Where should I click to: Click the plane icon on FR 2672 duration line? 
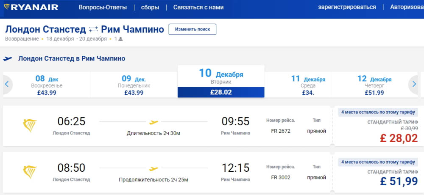click(x=153, y=122)
